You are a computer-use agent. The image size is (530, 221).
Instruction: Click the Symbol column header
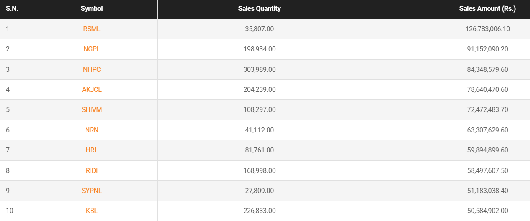[x=92, y=9]
